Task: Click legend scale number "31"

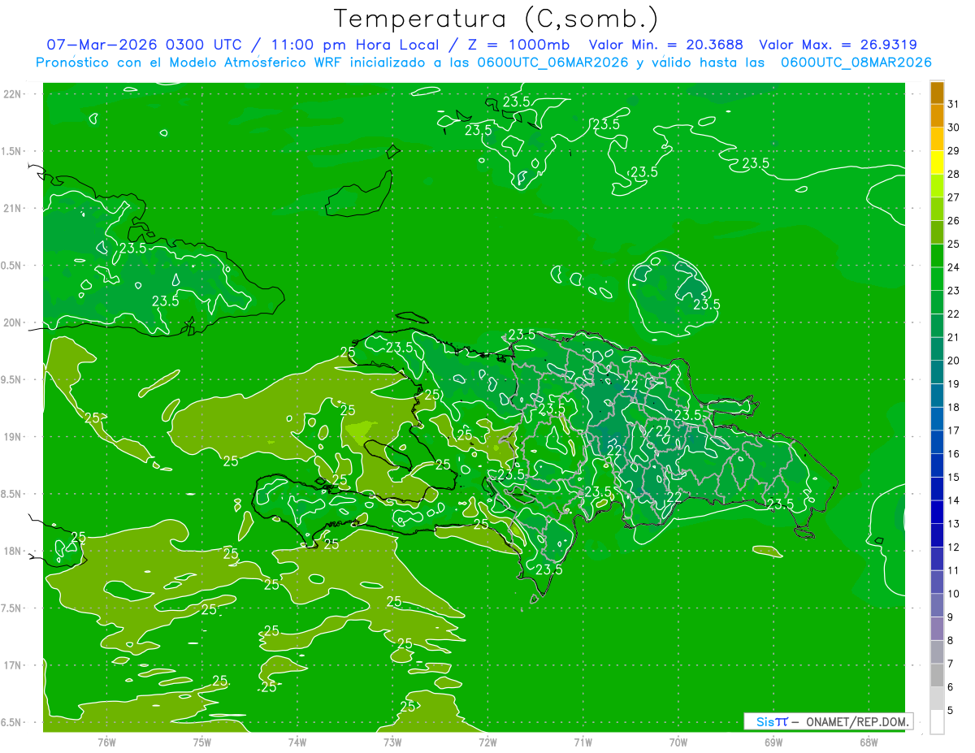Action: coord(954,104)
